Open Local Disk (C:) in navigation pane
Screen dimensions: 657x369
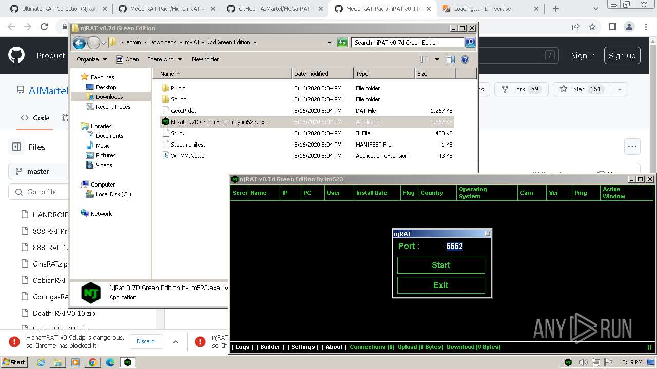[113, 194]
